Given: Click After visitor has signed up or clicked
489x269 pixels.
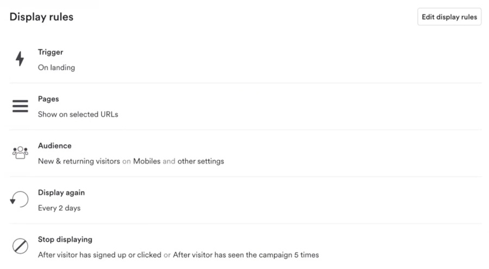Looking at the screenshot, I should (x=99, y=255).
